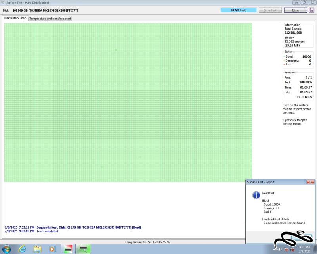The width and height of the screenshot is (317, 254).
Task: Click the blue information icon in Report dialog
Action: 256,195
